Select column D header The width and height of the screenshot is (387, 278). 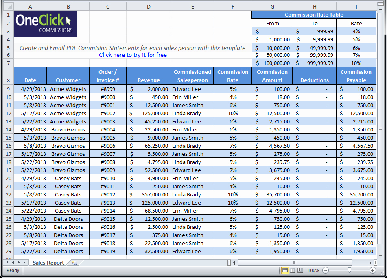pyautogui.click(x=149, y=6)
